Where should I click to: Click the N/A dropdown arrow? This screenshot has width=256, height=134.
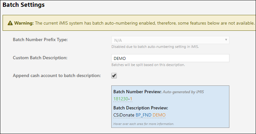pyautogui.click(x=226, y=40)
